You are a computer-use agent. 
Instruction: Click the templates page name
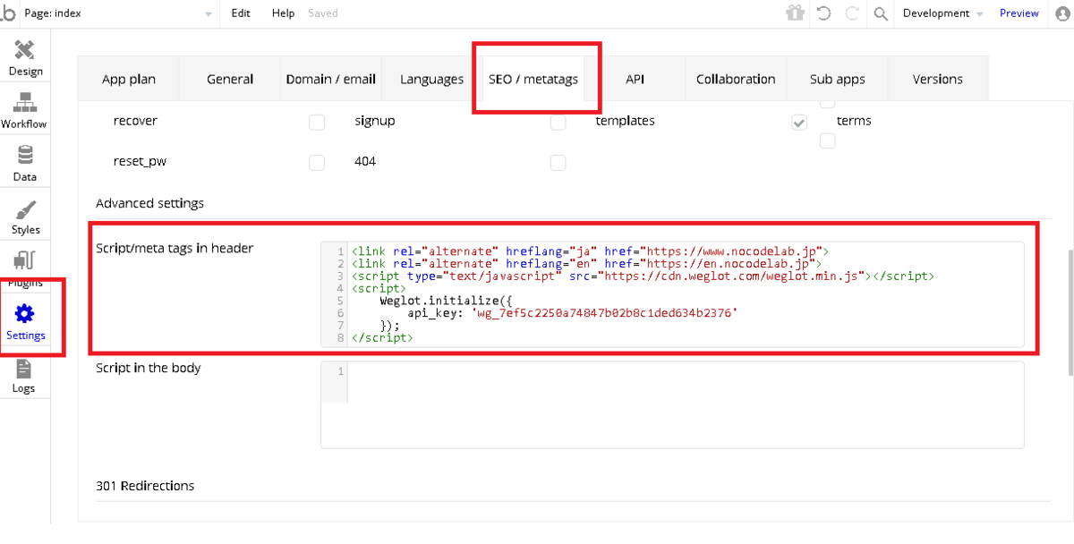click(x=625, y=121)
